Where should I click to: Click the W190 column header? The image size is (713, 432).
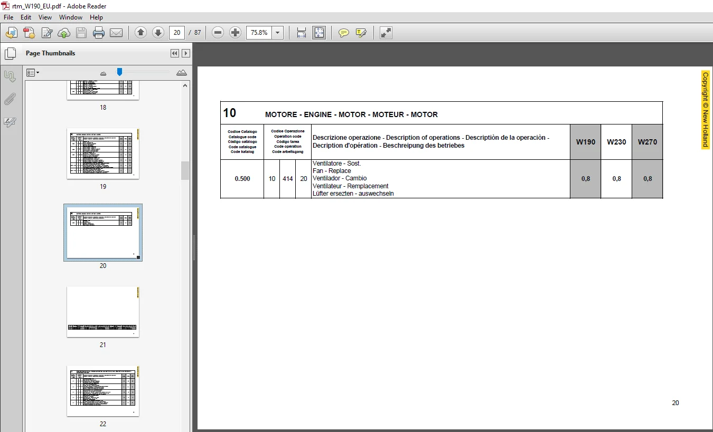pyautogui.click(x=585, y=142)
